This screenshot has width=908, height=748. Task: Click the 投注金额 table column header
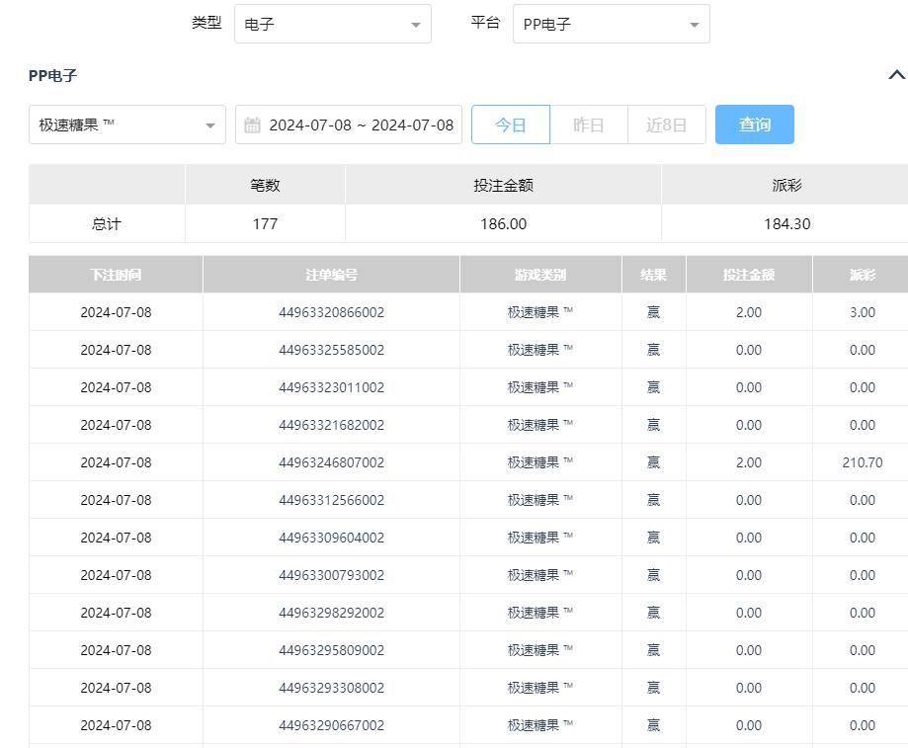pos(748,275)
